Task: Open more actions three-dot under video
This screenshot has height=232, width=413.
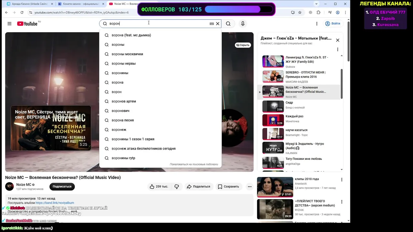Action: (x=249, y=187)
